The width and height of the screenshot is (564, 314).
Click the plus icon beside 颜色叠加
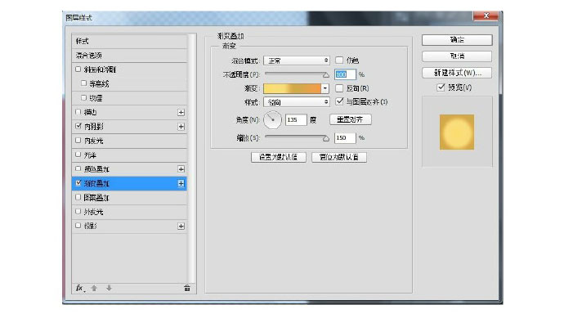click(181, 169)
